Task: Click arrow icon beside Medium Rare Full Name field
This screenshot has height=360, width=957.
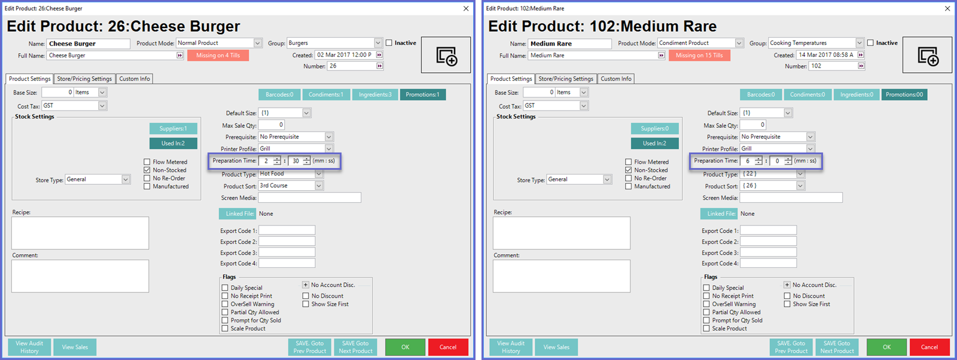Action: pyautogui.click(x=661, y=56)
